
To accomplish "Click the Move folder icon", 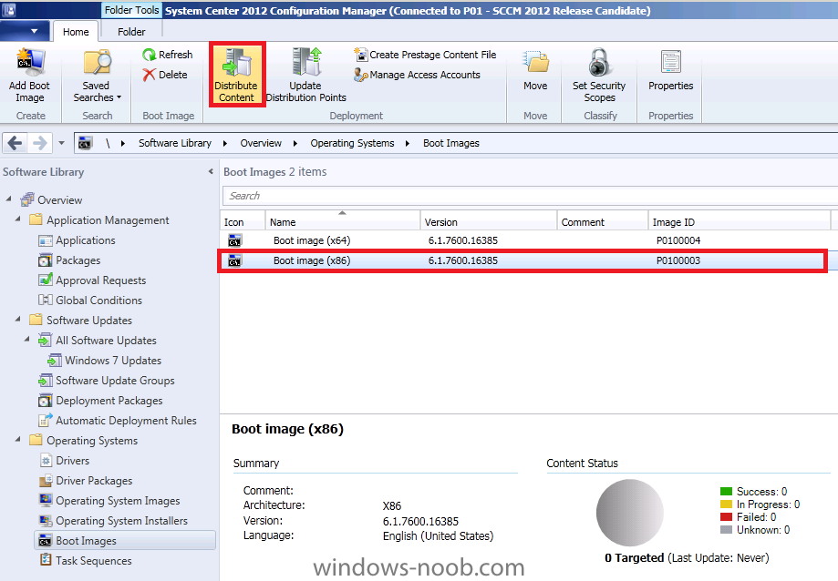I will 535,63.
